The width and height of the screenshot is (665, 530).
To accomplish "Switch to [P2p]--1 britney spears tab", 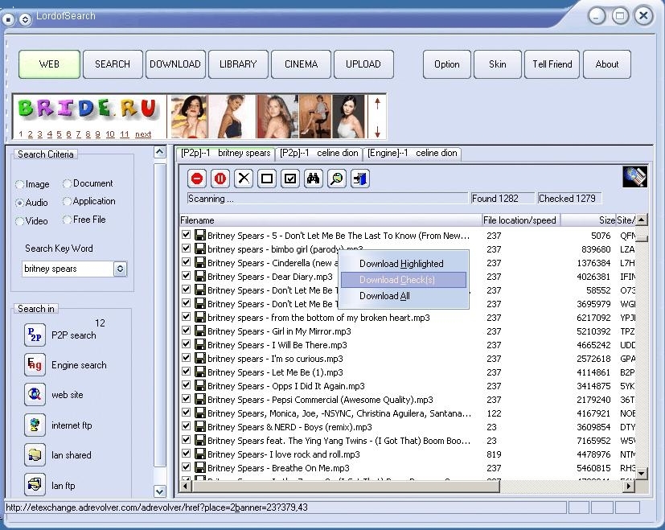I will (226, 153).
